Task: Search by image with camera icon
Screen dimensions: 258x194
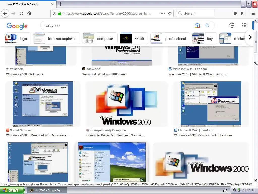Action: point(197,26)
